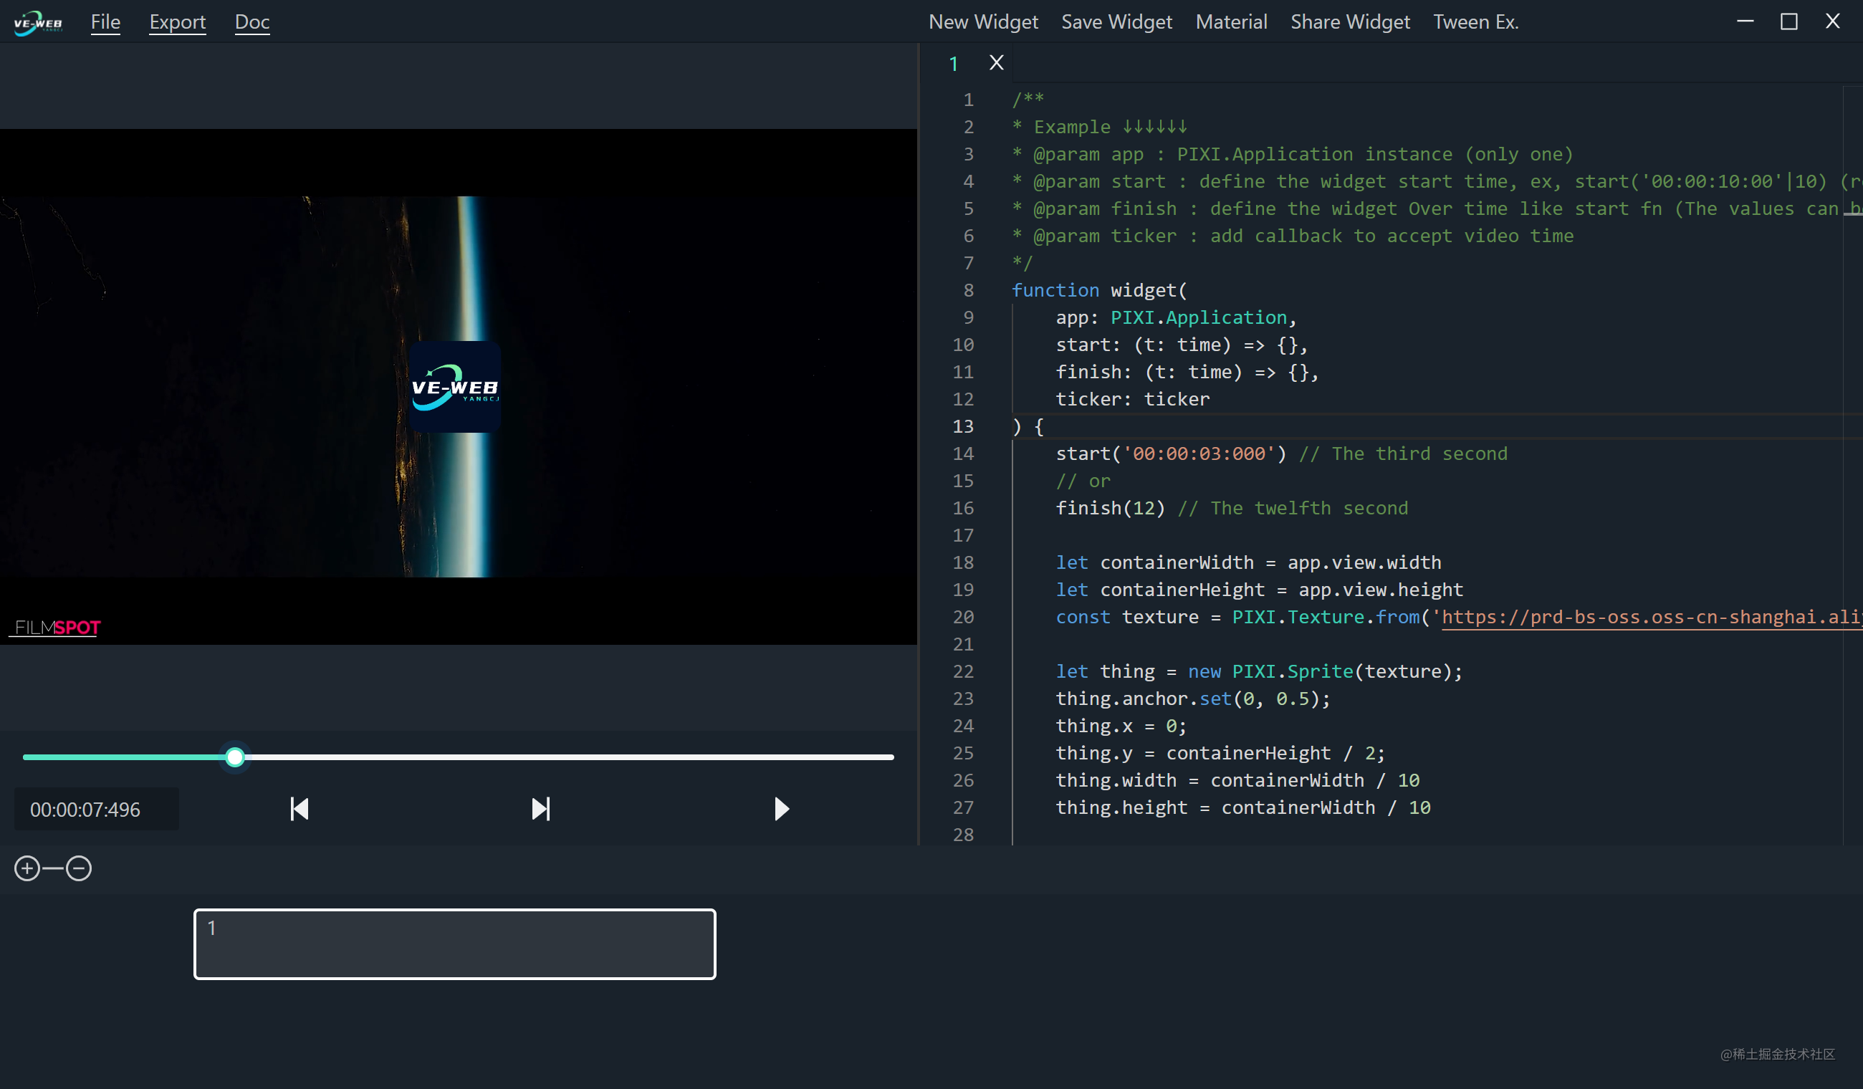Click Share Widget
This screenshot has height=1089, width=1863.
pyautogui.click(x=1350, y=22)
